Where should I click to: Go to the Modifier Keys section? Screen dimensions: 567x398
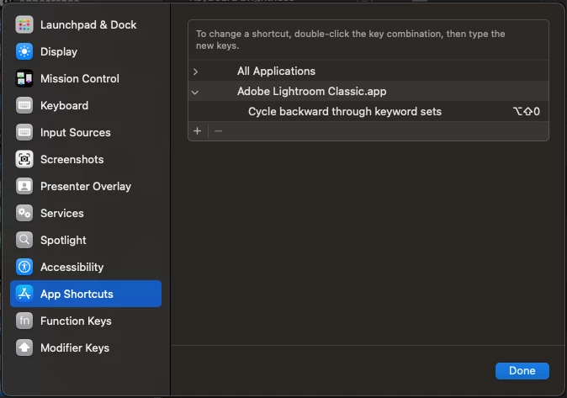point(74,348)
